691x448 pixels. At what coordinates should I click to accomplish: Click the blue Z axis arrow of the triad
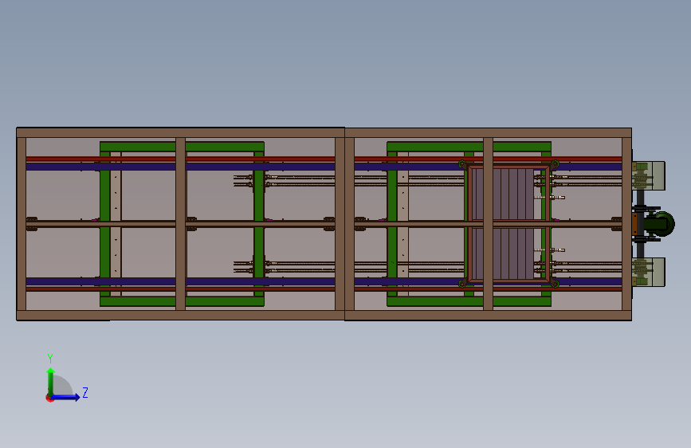[x=65, y=397]
